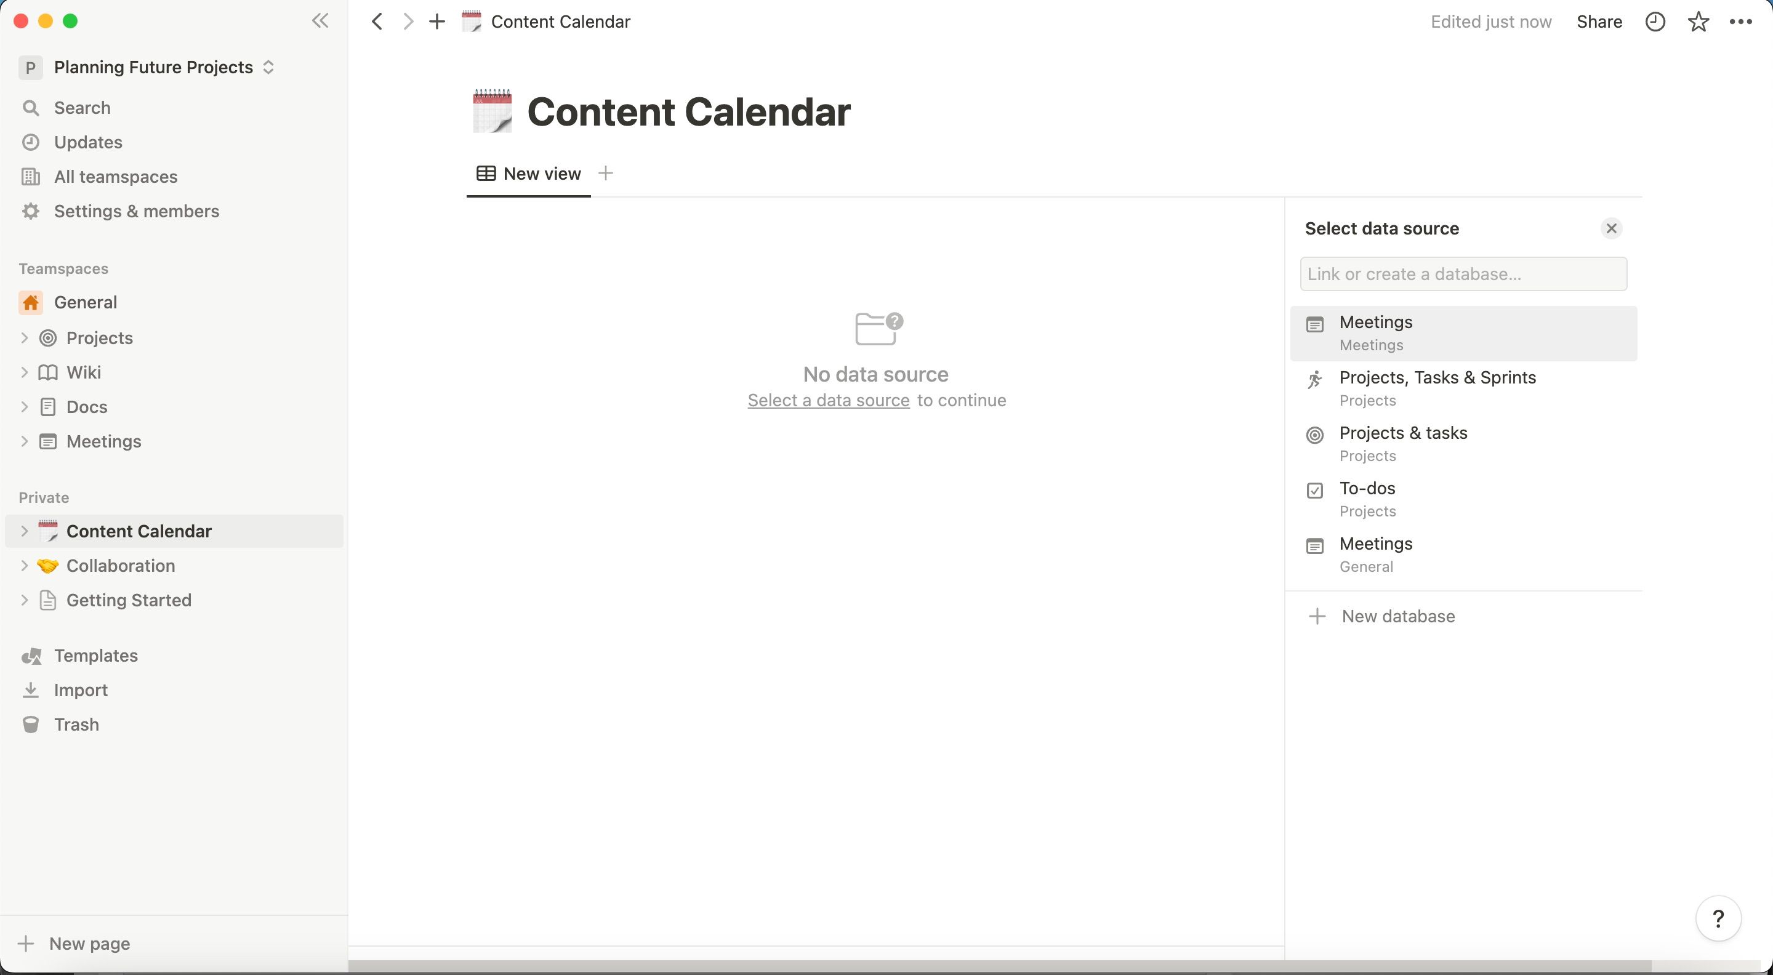Navigate to All teamspaces section
Screen dimensions: 1773x975
pos(115,177)
